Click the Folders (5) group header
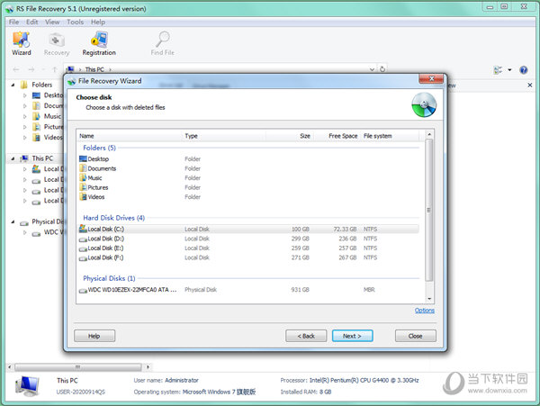 click(99, 148)
